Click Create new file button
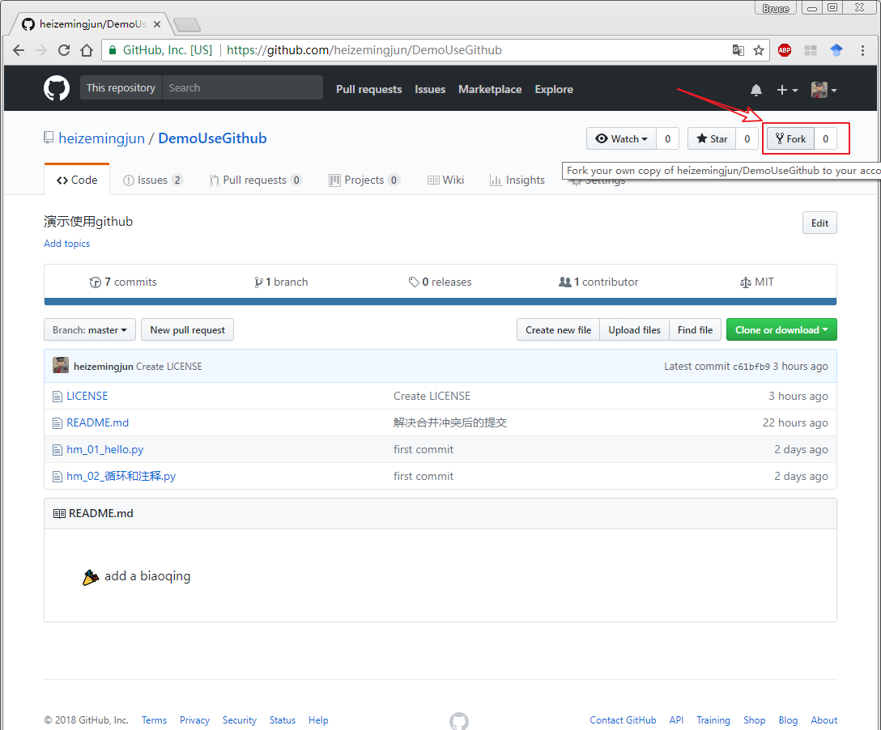This screenshot has height=730, width=881. [x=559, y=329]
